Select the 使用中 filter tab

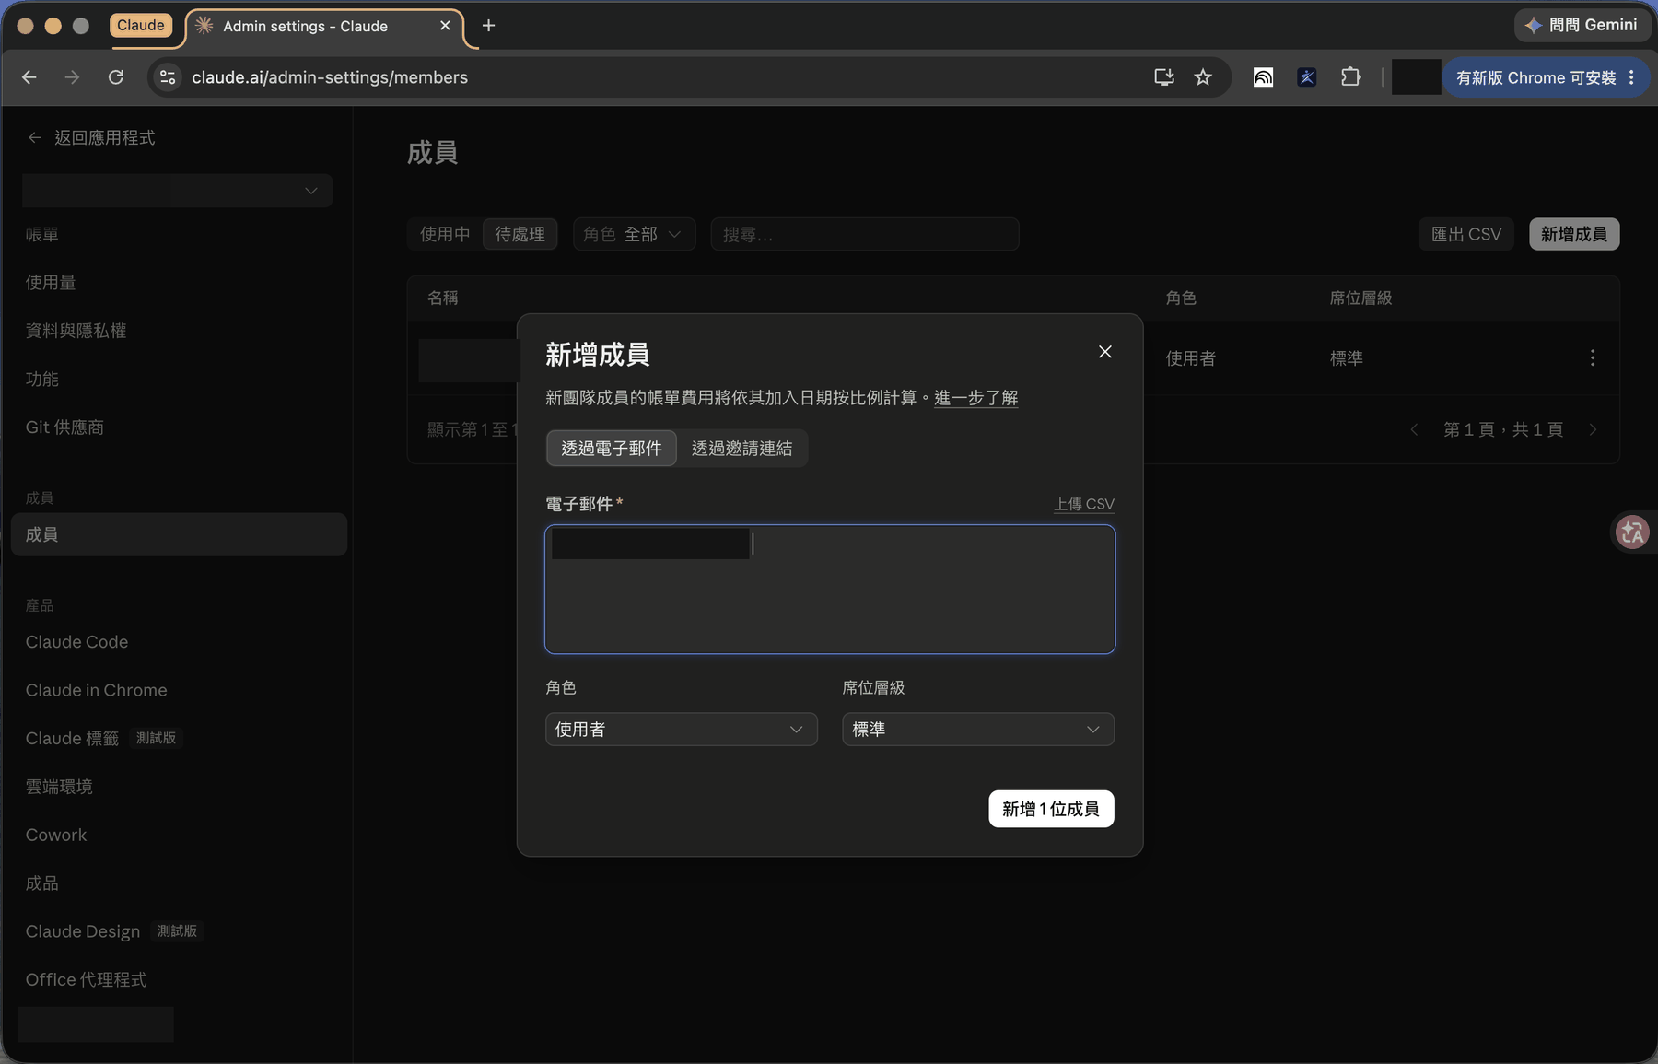point(445,234)
